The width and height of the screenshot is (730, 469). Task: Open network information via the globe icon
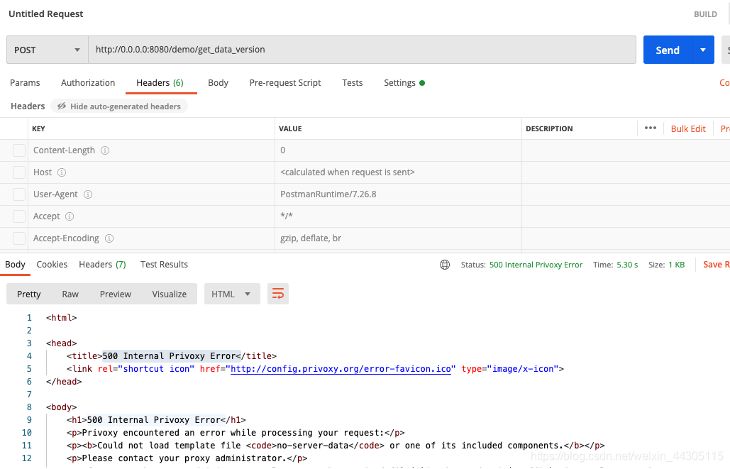click(x=444, y=264)
